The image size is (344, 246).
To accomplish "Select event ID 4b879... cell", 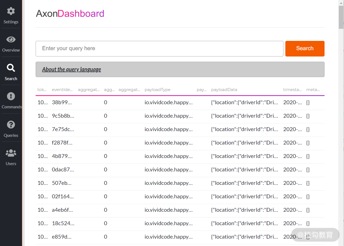I will (62, 156).
